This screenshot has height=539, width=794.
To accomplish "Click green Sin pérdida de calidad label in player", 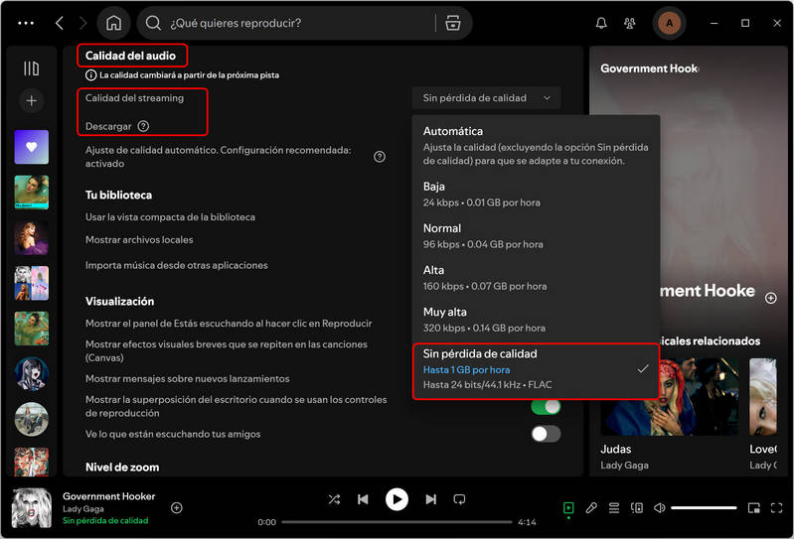I will click(x=105, y=520).
